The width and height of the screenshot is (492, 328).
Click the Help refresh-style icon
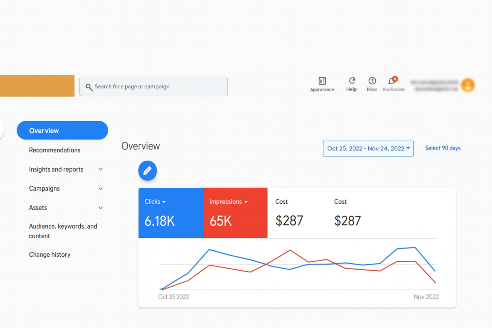pyautogui.click(x=352, y=80)
